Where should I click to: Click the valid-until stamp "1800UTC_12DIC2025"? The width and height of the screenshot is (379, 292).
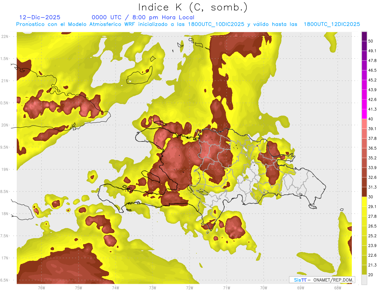(332, 24)
